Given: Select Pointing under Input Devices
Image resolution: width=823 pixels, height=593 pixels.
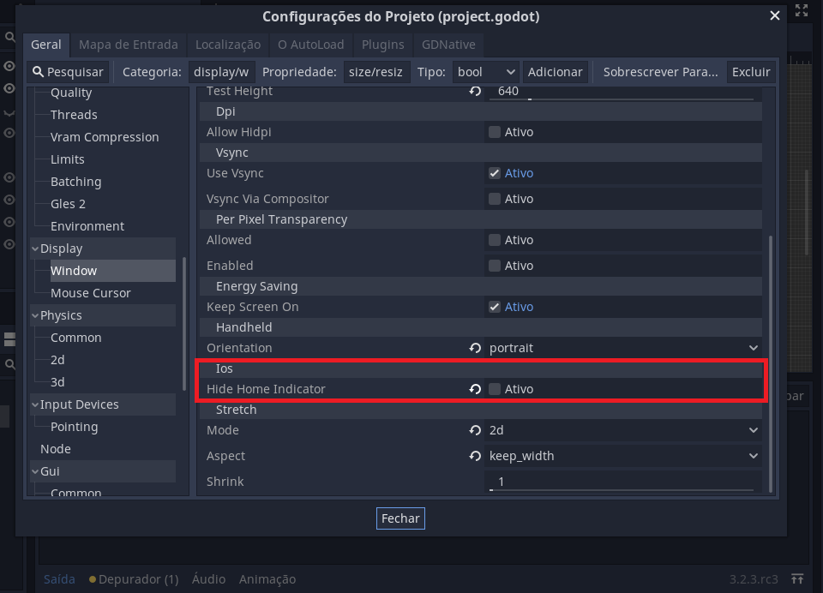Looking at the screenshot, I should 74,427.
